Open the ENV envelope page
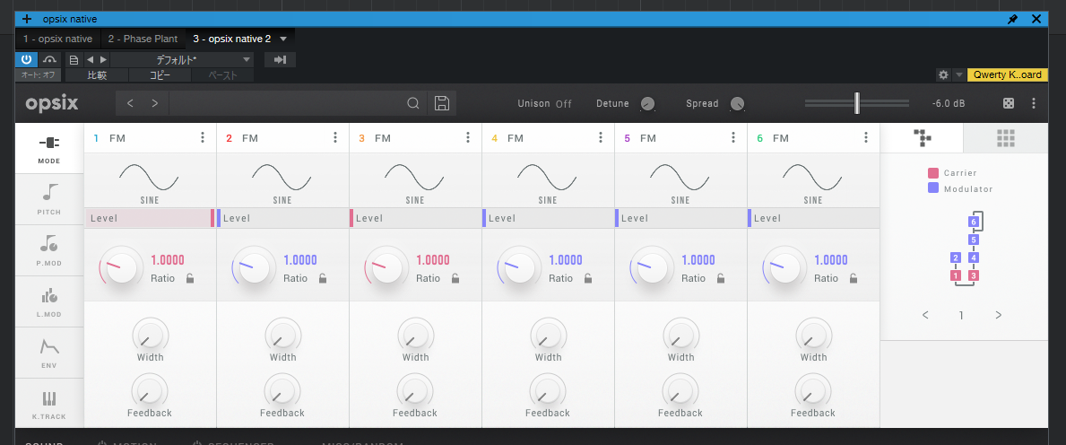The height and width of the screenshot is (445, 1066). [48, 352]
